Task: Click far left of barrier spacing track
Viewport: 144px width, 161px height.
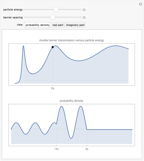Action: coord(25,17)
